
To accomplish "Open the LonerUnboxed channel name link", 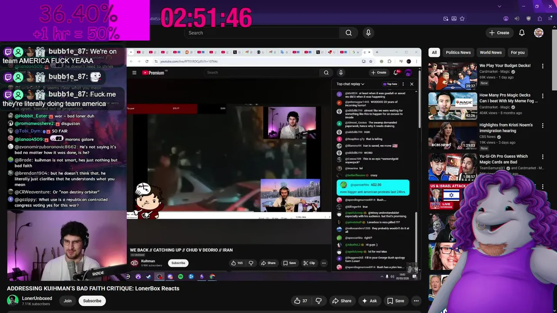I will 37,298.
